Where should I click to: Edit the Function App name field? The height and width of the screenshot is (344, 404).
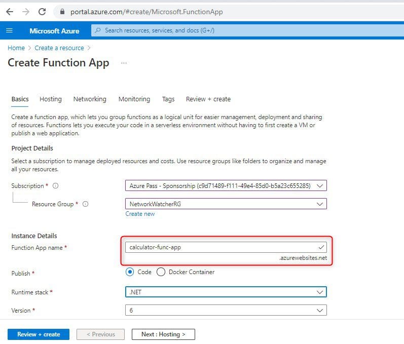[226, 247]
